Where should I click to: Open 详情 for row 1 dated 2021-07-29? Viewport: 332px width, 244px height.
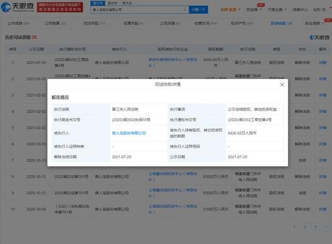click(323, 63)
